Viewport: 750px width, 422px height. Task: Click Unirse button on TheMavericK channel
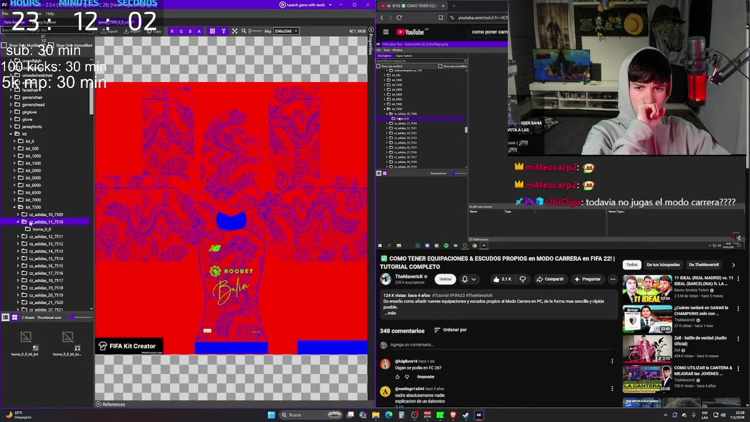pos(445,279)
